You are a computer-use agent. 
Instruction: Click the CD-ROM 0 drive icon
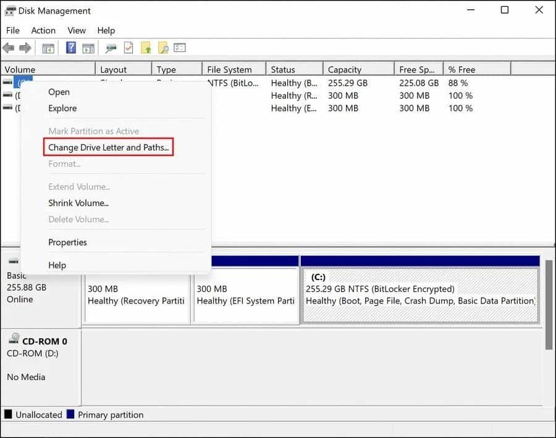click(12, 337)
